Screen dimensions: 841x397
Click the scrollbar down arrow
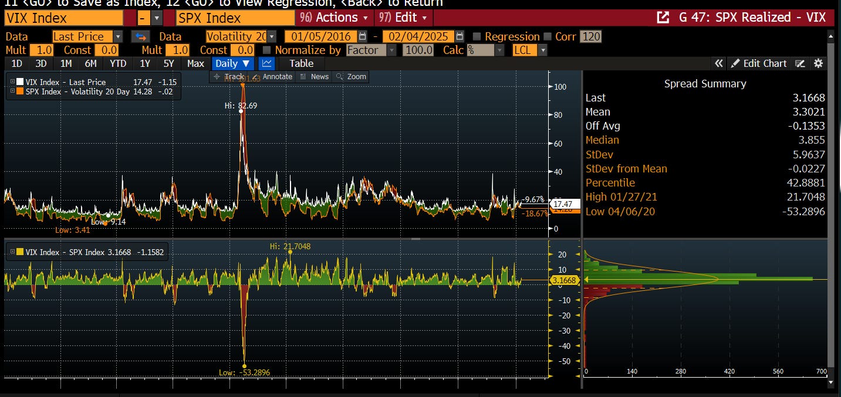830,382
